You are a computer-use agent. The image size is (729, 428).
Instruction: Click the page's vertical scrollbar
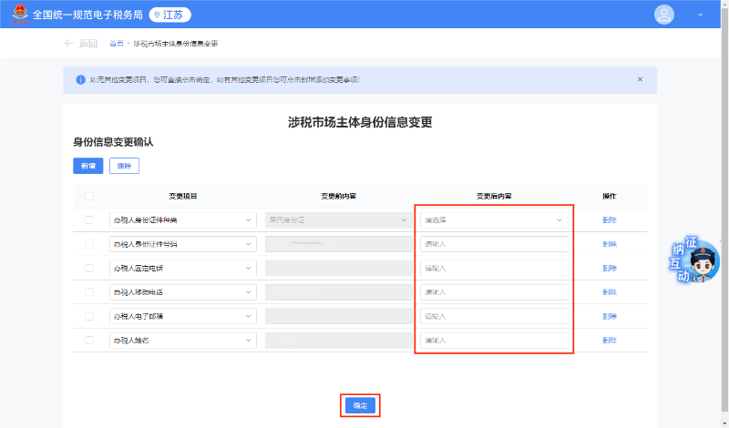point(724,209)
